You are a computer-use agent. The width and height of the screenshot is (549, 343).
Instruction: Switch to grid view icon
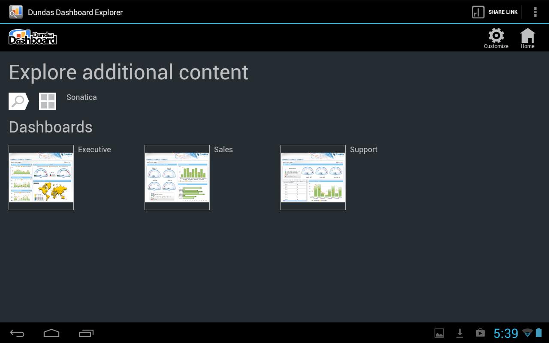(48, 101)
